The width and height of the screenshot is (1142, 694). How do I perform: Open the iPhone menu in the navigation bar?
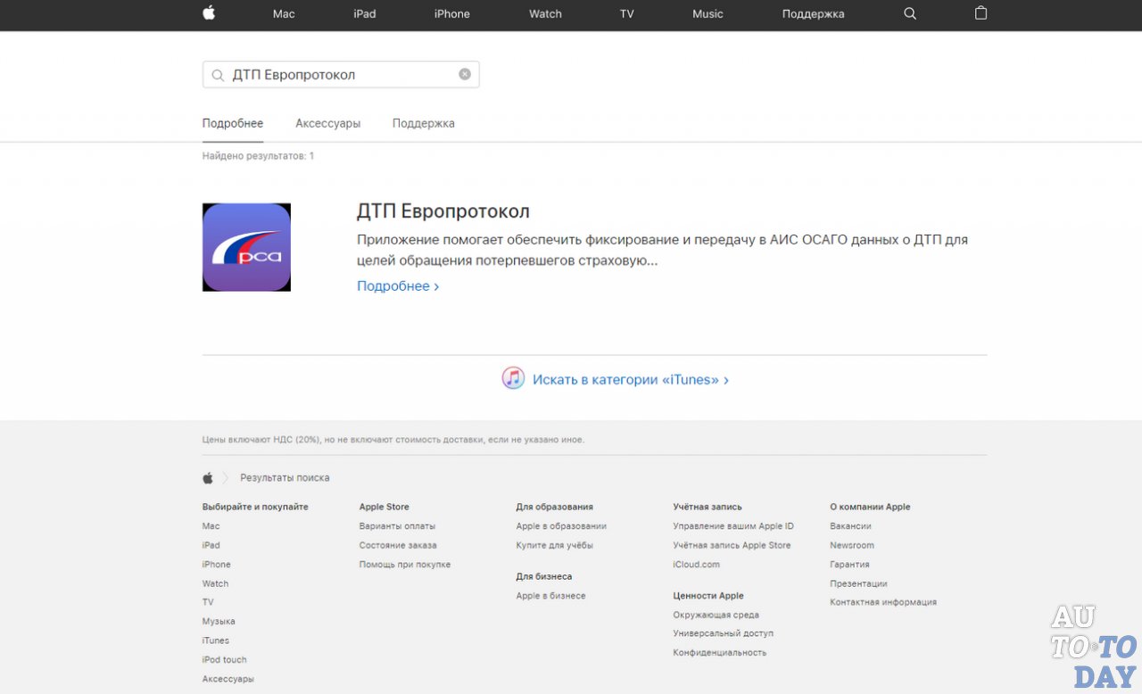click(451, 14)
